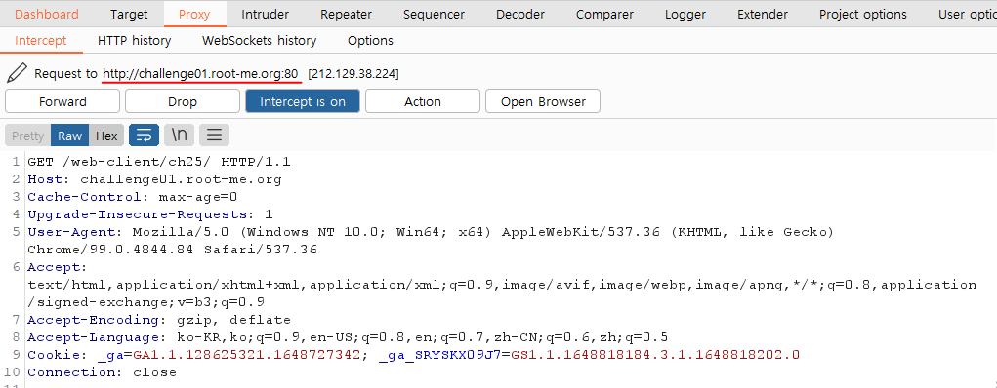The width and height of the screenshot is (997, 388).
Task: Click the request target URL challenge01.root-me.org:80
Action: pyautogui.click(x=200, y=74)
